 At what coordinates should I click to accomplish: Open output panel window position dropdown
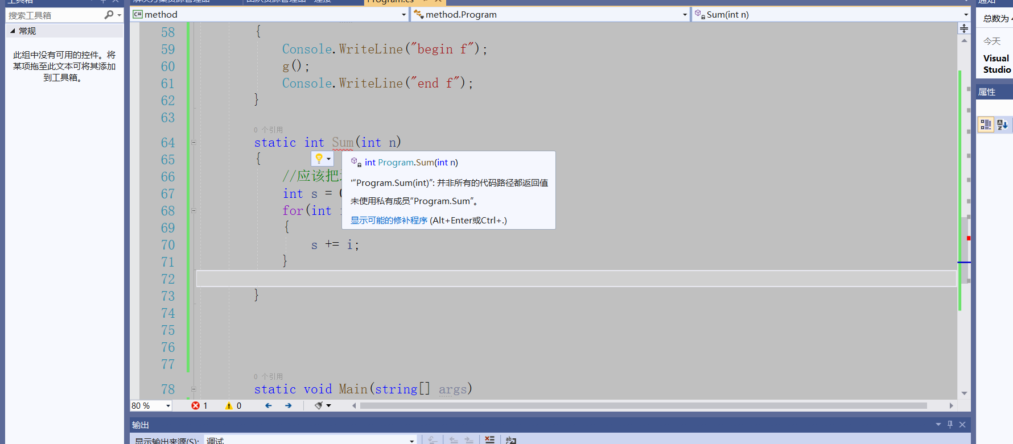(938, 424)
